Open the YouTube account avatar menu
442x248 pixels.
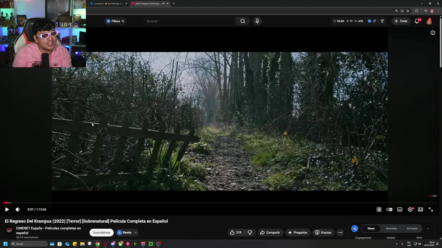point(429,21)
